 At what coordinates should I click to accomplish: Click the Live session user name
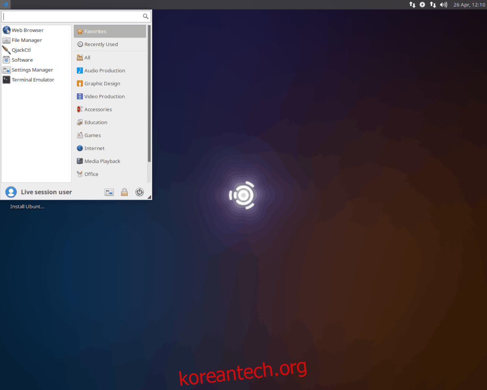tap(46, 192)
